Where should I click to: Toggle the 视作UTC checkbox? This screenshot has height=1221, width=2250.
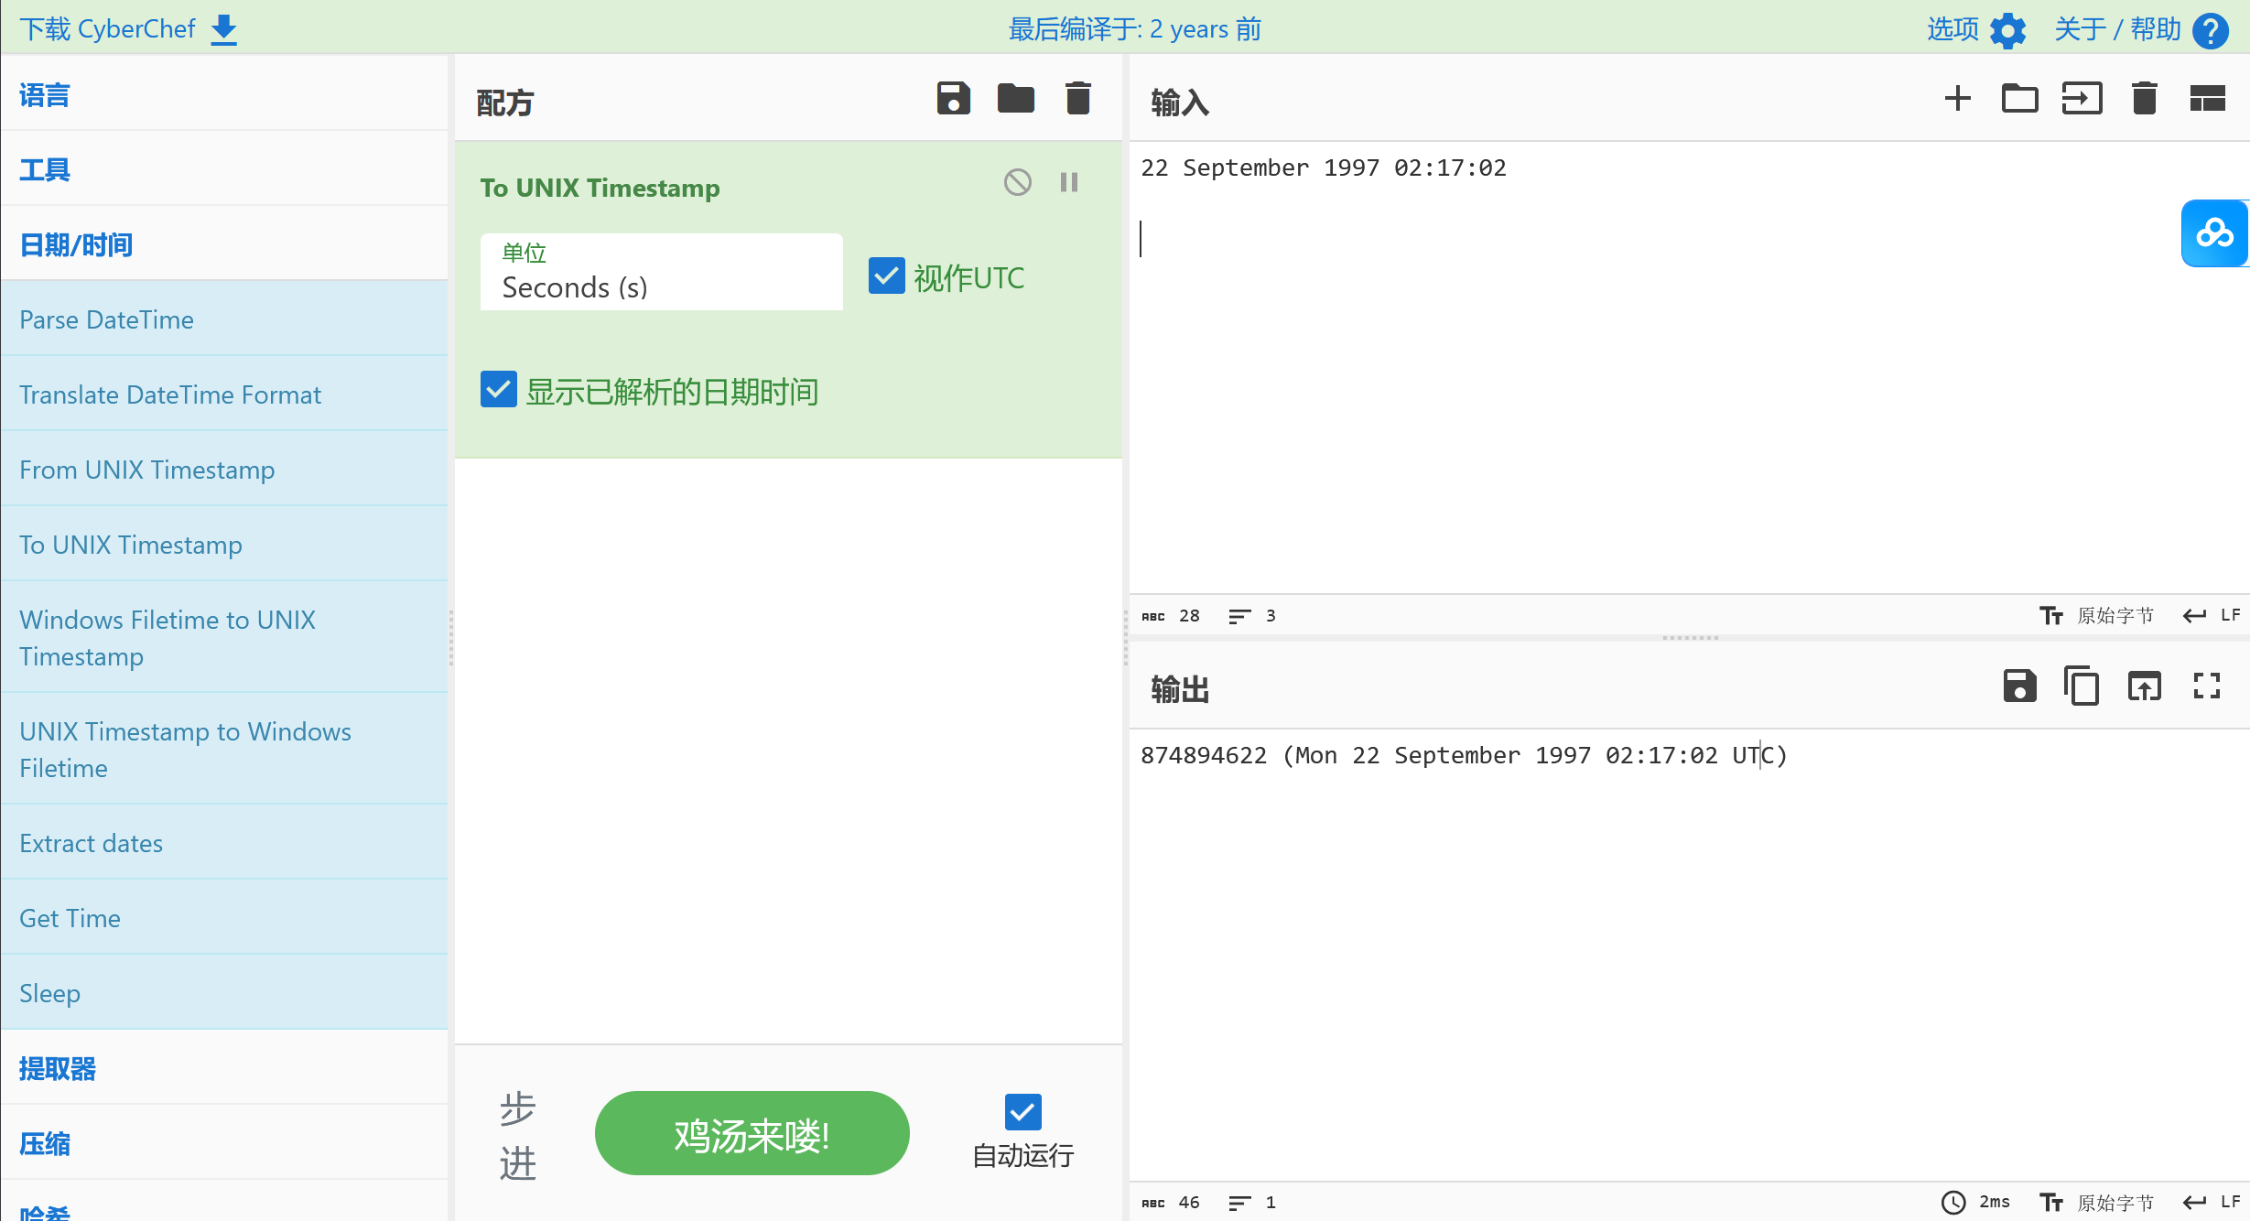click(887, 276)
